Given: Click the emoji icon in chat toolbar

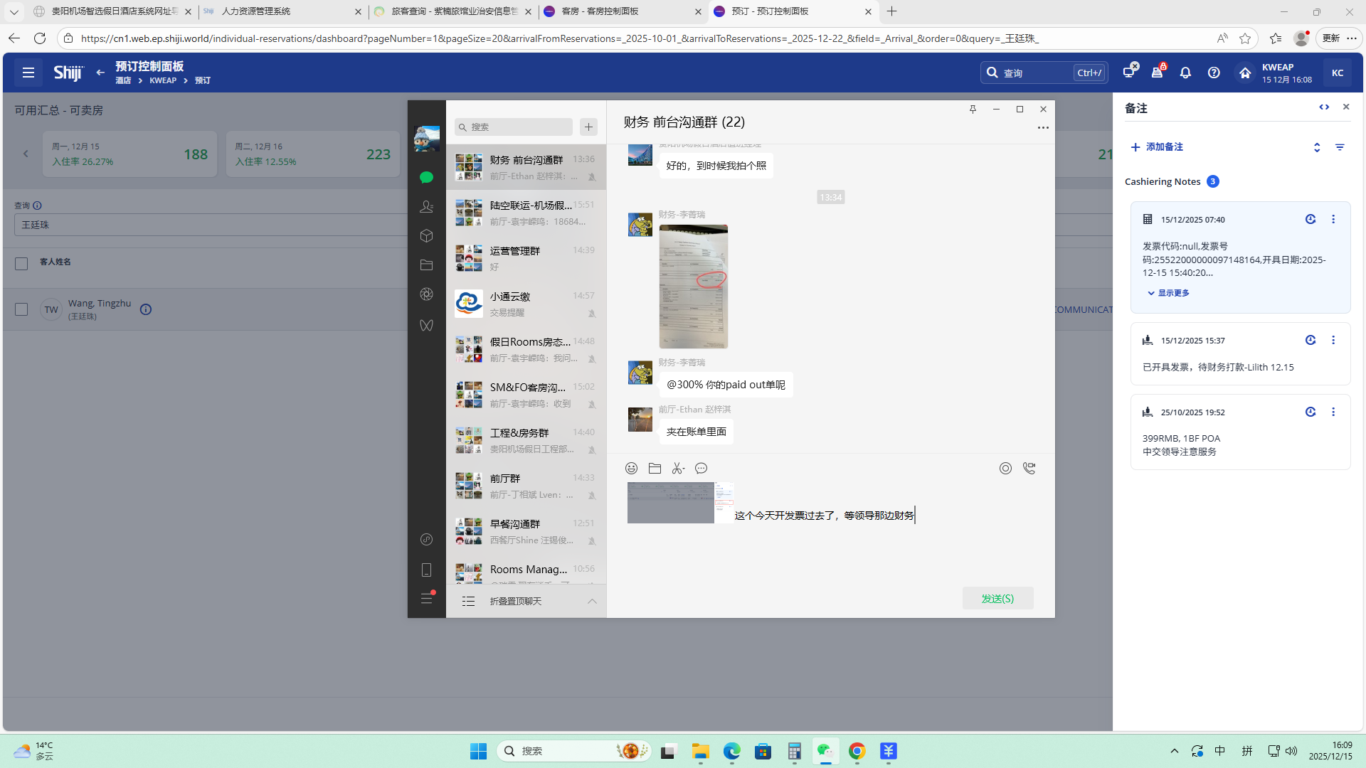Looking at the screenshot, I should (631, 468).
